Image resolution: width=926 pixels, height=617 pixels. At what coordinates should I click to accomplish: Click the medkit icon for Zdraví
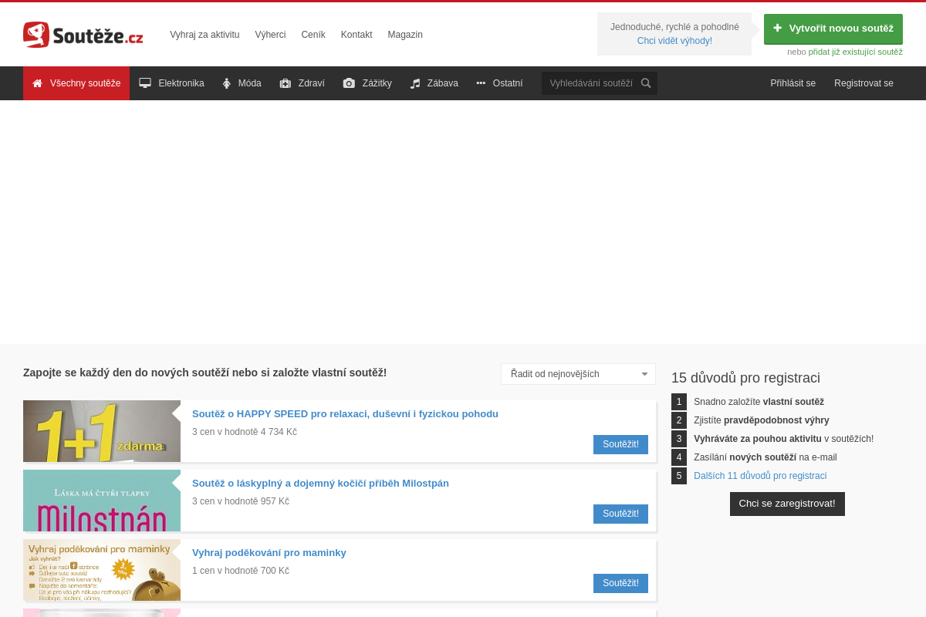click(x=286, y=83)
